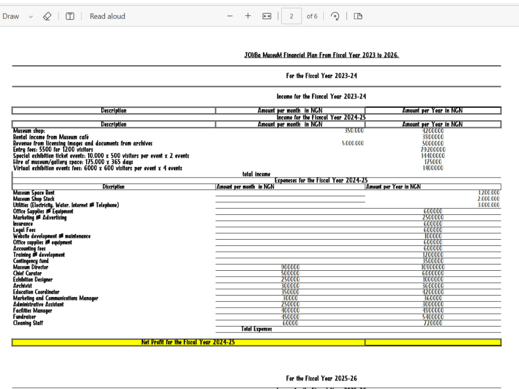The height and width of the screenshot is (389, 519).
Task: Click the page number field showing 2
Action: pyautogui.click(x=291, y=16)
